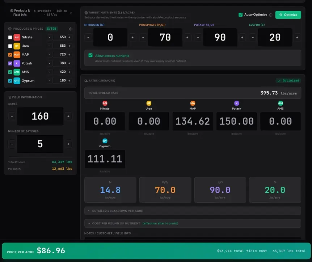Click the Optimize button
312x262 pixels.
pyautogui.click(x=288, y=15)
